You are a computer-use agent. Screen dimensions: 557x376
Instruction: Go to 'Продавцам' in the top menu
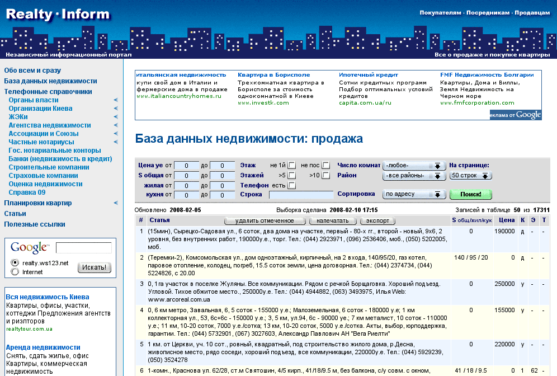click(532, 12)
